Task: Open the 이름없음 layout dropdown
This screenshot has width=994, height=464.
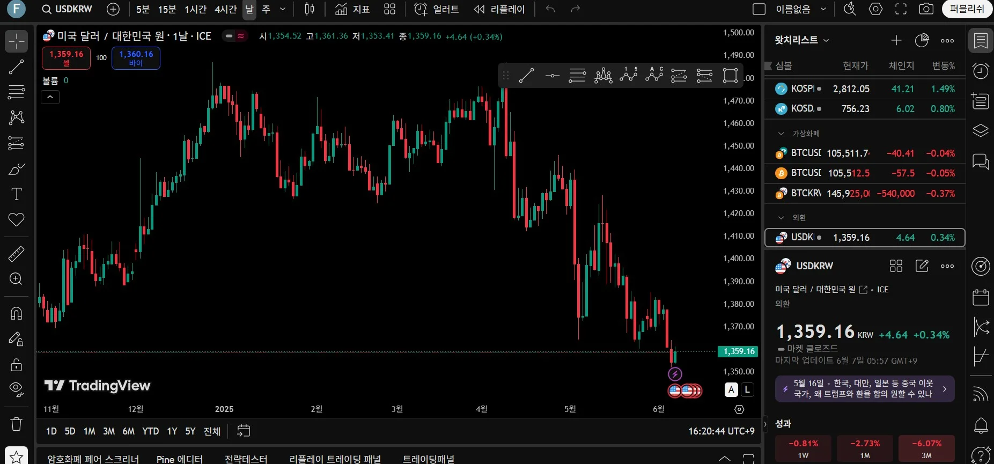Action: pos(800,9)
